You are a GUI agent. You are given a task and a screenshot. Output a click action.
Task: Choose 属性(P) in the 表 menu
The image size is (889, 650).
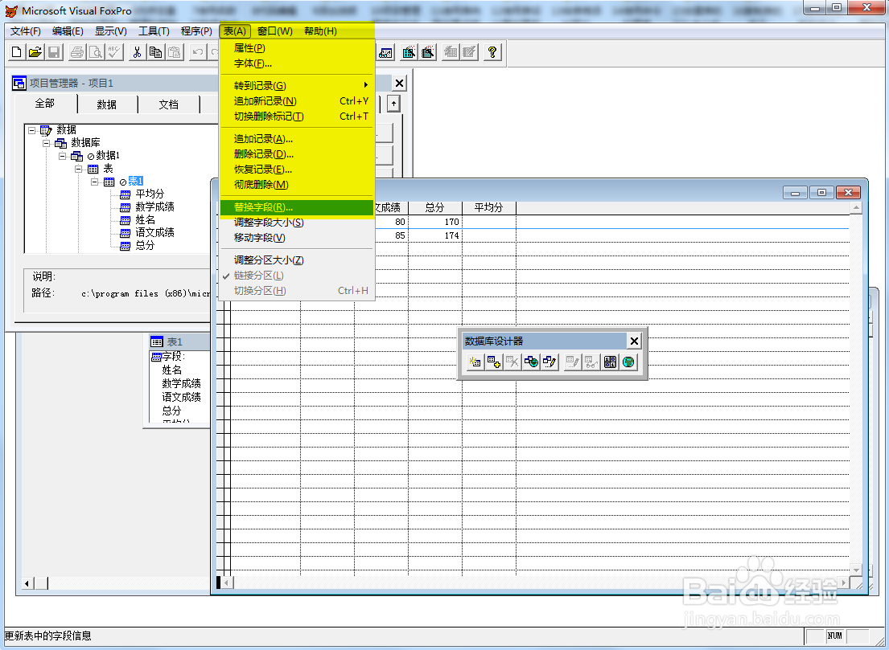coord(297,48)
